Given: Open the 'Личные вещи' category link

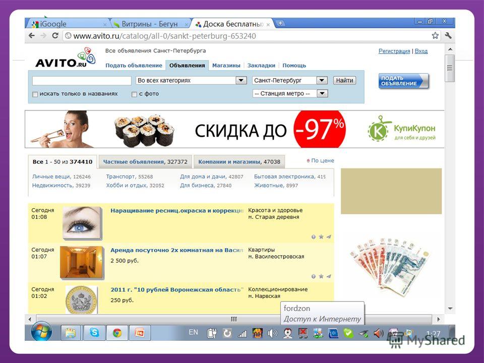Looking at the screenshot, I should coord(51,176).
